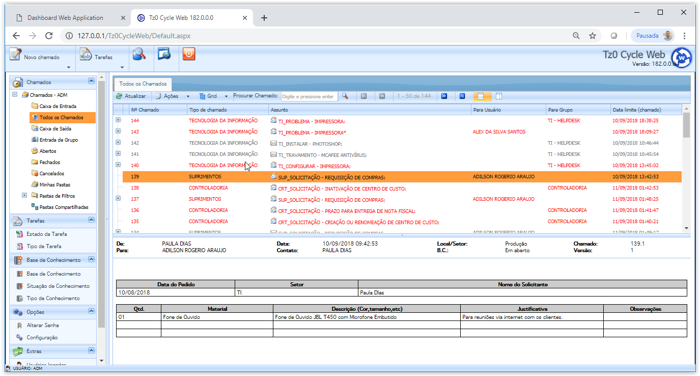The height and width of the screenshot is (376, 700).
Task: Open Caixa de Entrada folder
Action: point(58,106)
